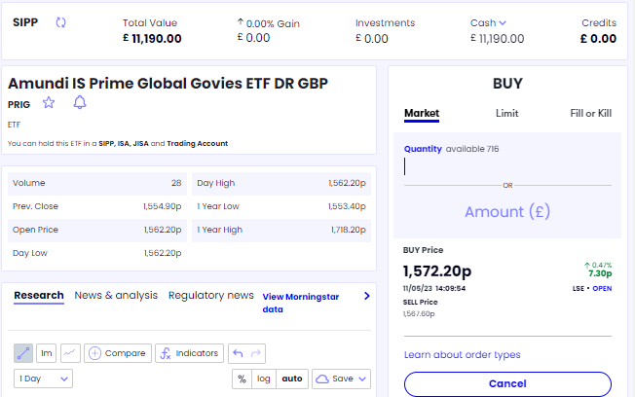Open the Indicators menu
The image size is (635, 397).
(x=189, y=353)
